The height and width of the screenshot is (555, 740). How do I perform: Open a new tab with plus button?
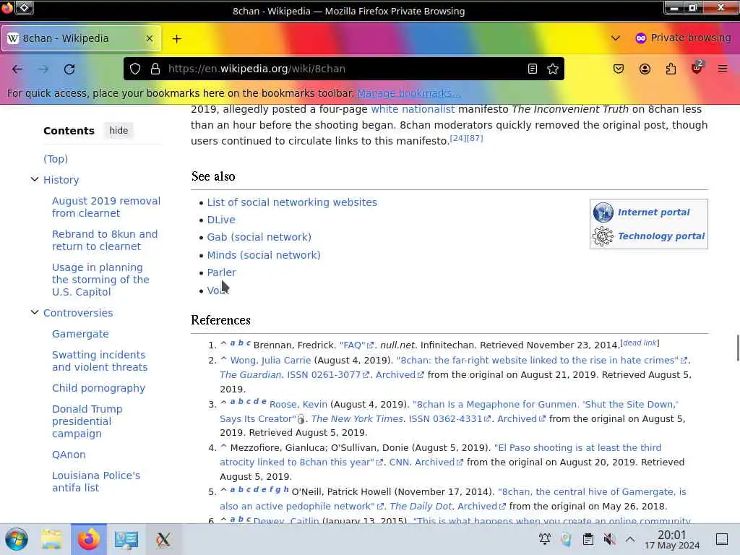tap(176, 39)
